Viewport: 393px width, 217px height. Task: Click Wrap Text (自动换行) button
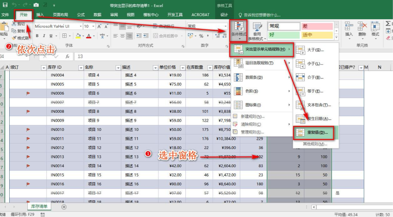pyautogui.click(x=164, y=26)
